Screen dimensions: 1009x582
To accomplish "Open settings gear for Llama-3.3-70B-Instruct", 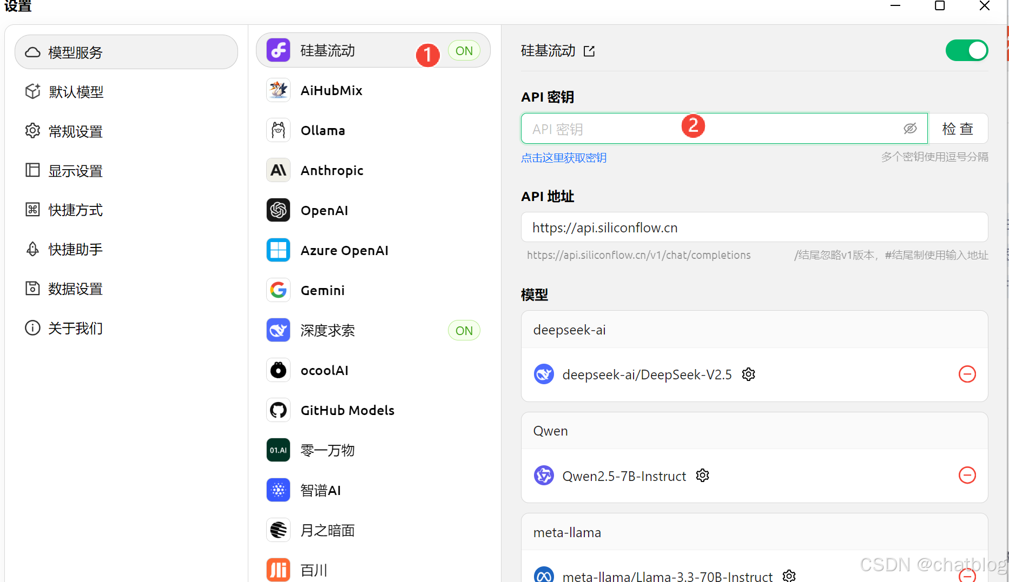I will pos(789,576).
